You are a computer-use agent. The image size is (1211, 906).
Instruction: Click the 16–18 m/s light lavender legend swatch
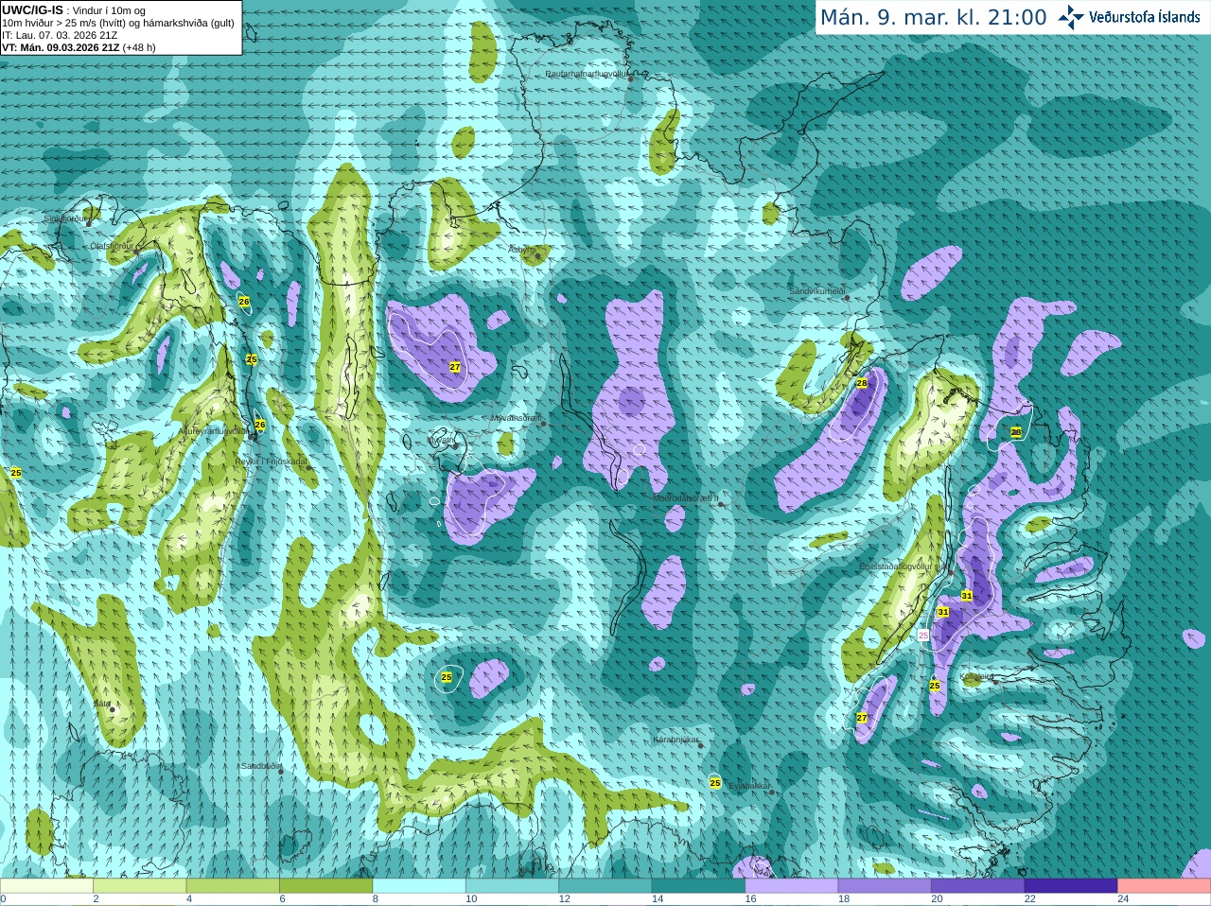click(792, 886)
